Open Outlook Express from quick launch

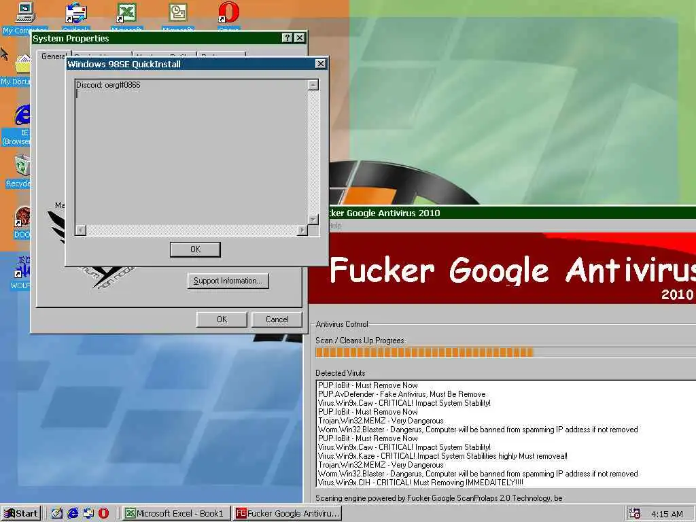click(88, 514)
